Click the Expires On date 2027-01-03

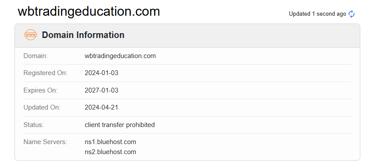(102, 90)
